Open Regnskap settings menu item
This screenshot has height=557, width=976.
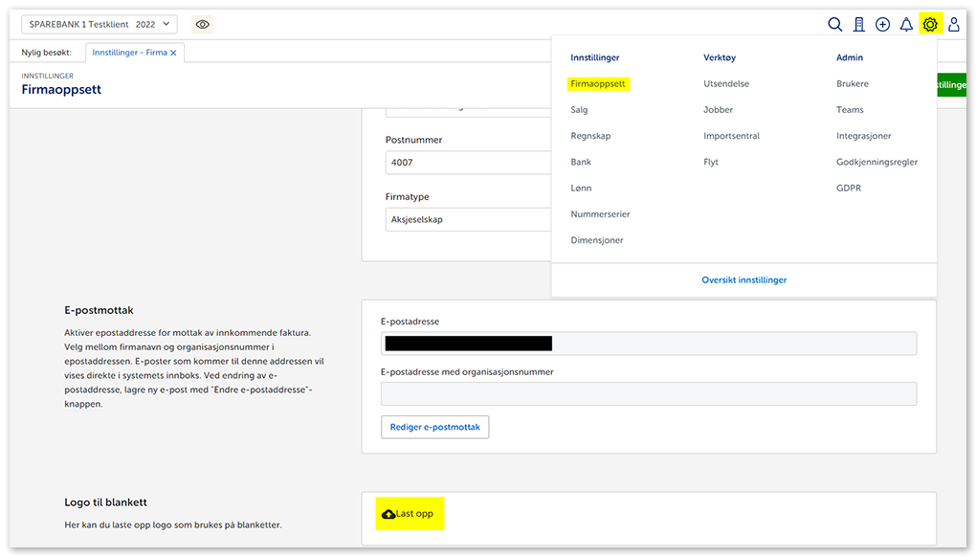(x=590, y=136)
